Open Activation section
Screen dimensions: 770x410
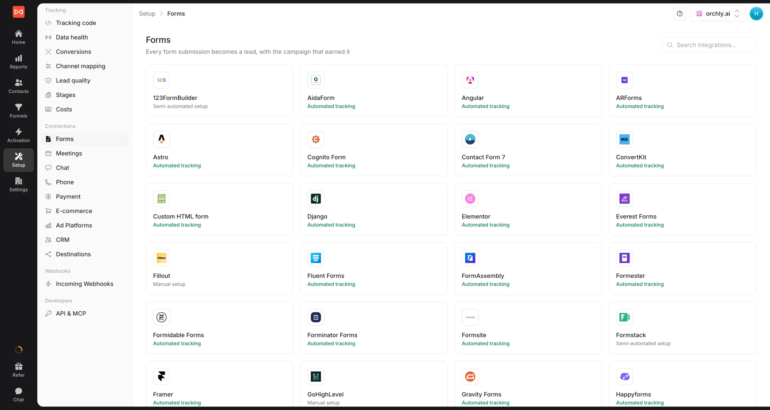click(x=18, y=135)
